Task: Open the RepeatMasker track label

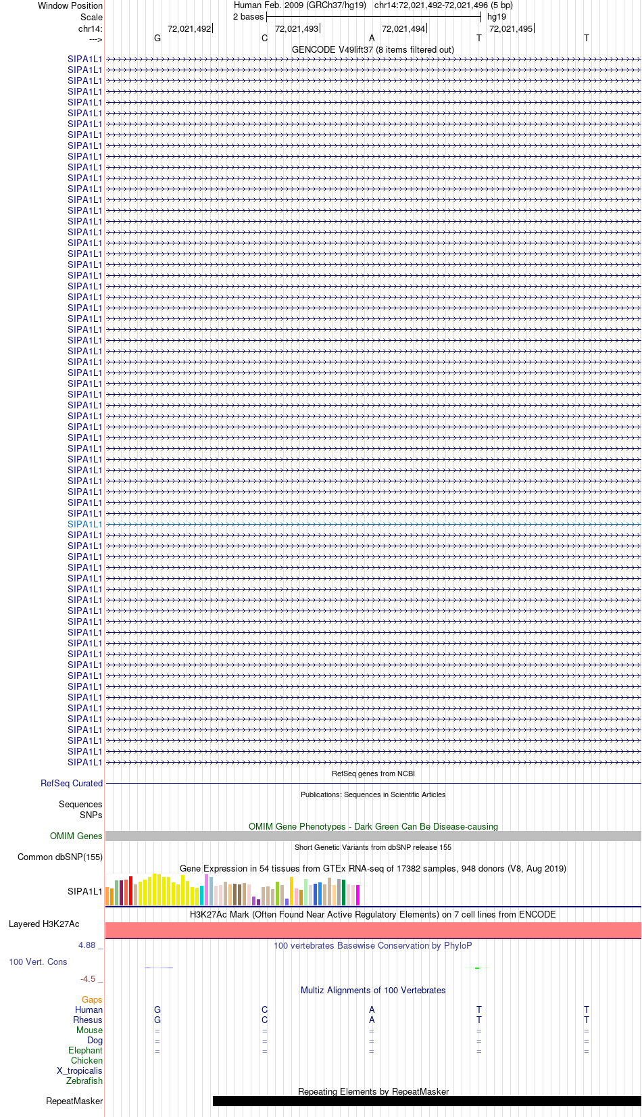Action: tap(74, 1101)
